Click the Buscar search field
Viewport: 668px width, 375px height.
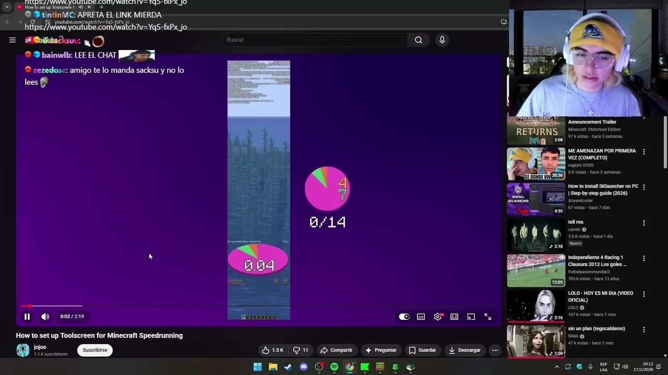pyautogui.click(x=314, y=40)
